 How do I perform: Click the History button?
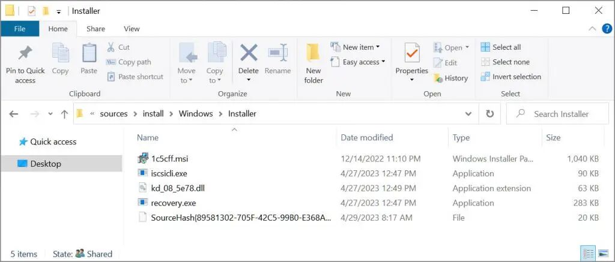click(450, 78)
